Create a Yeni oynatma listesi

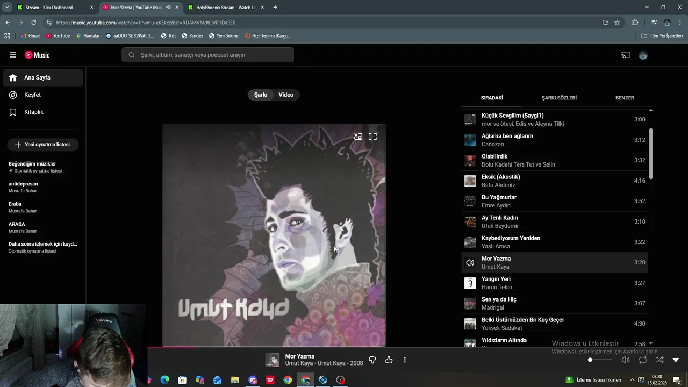point(42,145)
